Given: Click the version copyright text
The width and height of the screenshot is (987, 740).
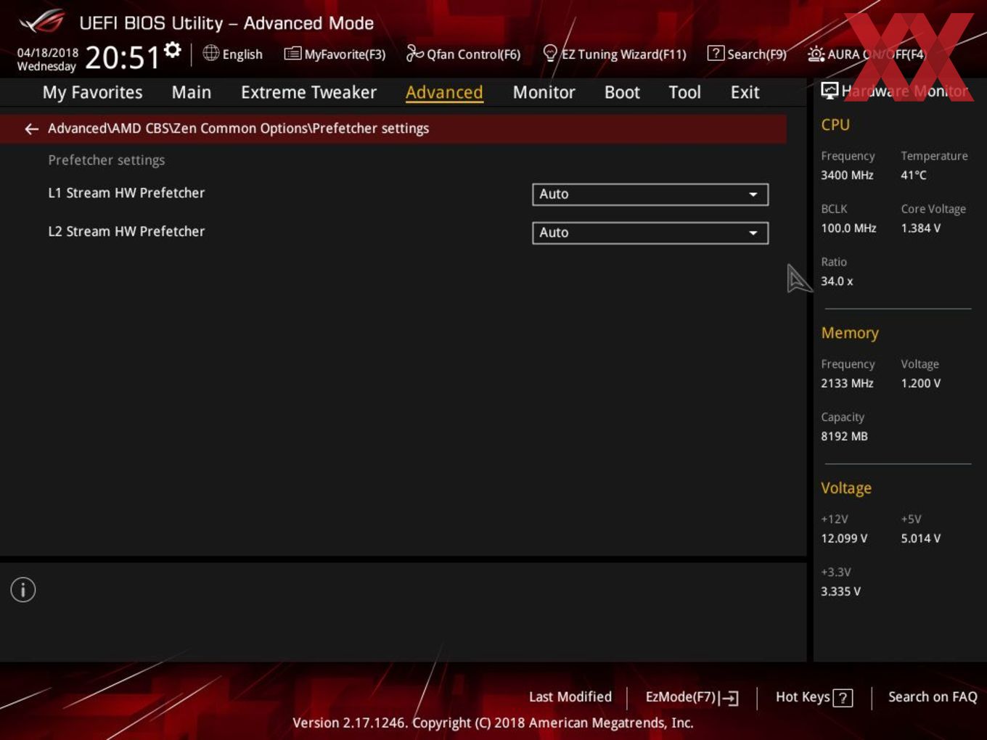Looking at the screenshot, I should (493, 723).
